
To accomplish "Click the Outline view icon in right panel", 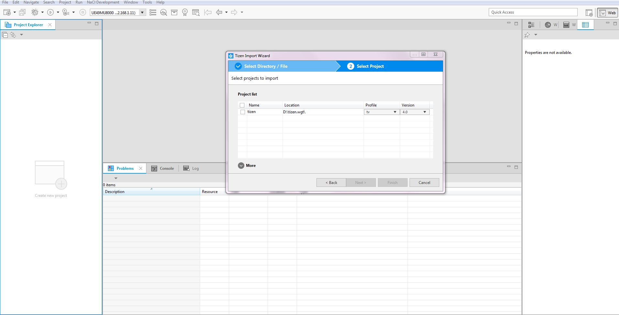I will pyautogui.click(x=531, y=25).
